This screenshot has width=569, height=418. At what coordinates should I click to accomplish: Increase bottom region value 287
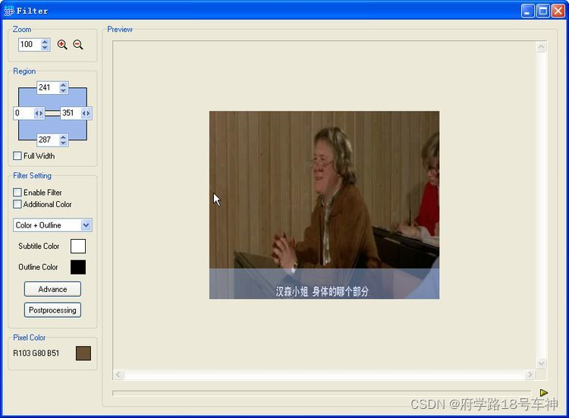64,137
